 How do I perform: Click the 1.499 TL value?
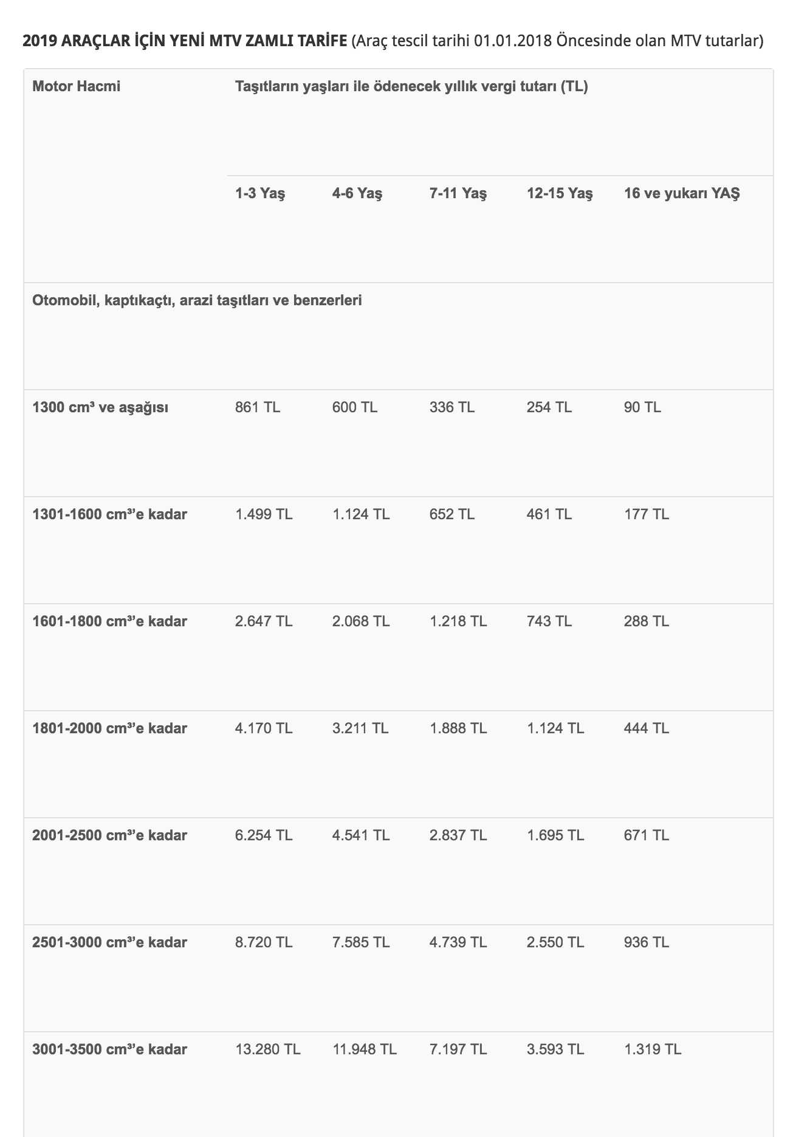click(264, 514)
